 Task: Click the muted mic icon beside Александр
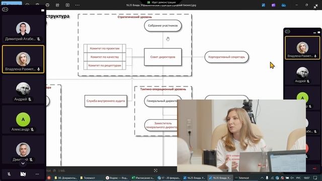[x=32, y=130]
